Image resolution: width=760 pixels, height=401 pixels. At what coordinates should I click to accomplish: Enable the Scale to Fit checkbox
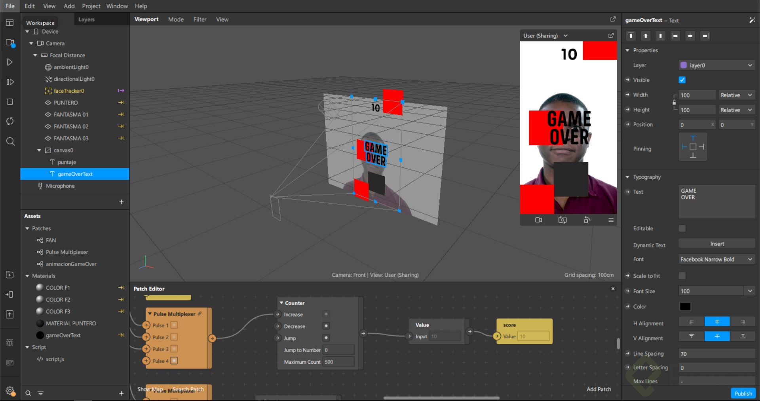682,276
